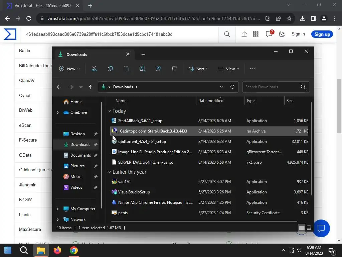Image resolution: width=342 pixels, height=257 pixels.
Task: Go forward in File Explorer navigation
Action: coord(71,87)
